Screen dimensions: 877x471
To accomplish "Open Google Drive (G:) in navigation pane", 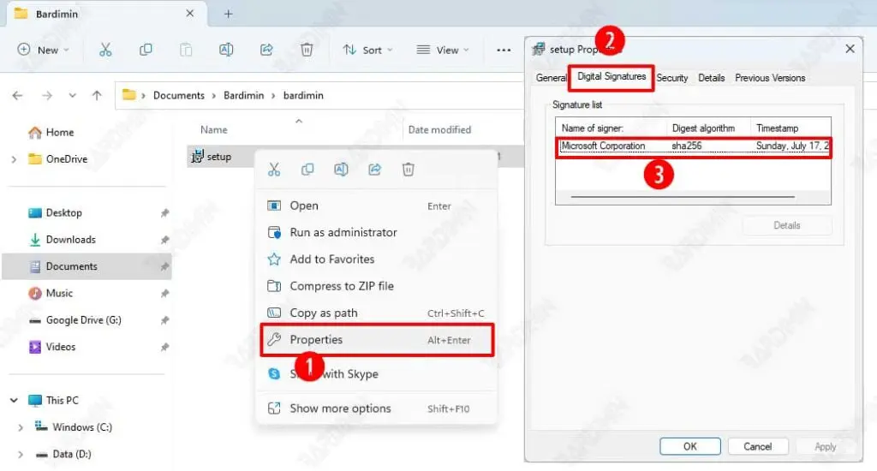I will pyautogui.click(x=75, y=320).
